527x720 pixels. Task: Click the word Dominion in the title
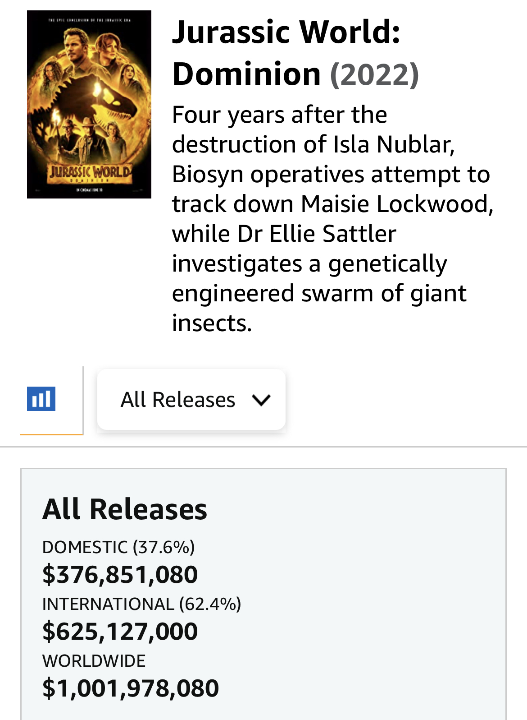pyautogui.click(x=246, y=74)
